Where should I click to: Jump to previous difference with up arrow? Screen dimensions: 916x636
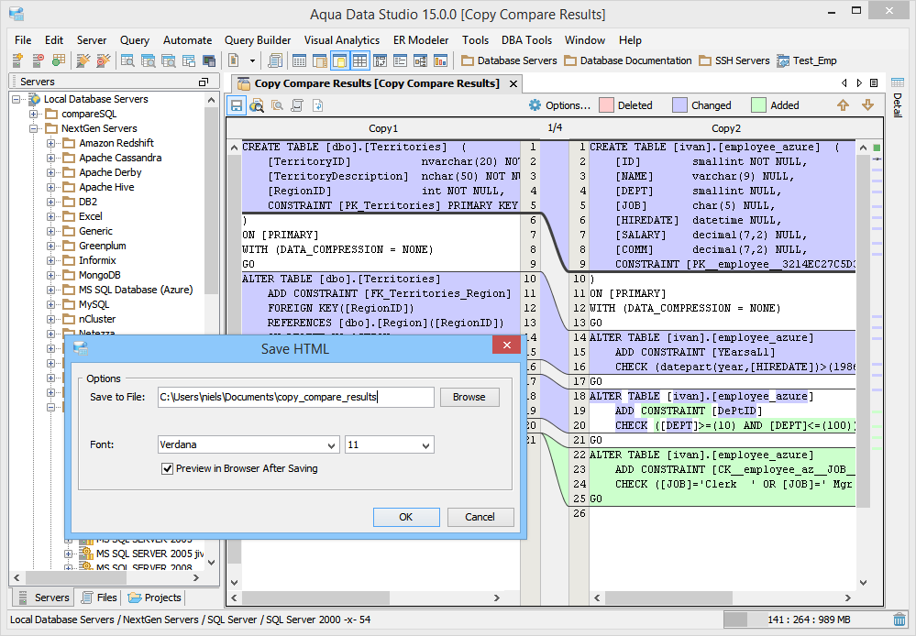(x=843, y=105)
